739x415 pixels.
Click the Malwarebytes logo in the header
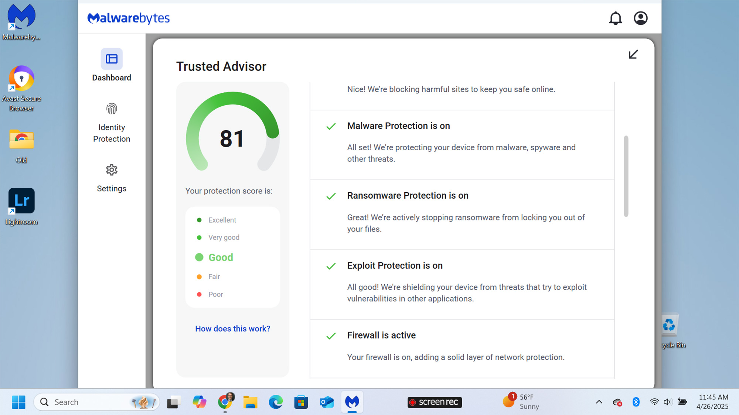pos(129,18)
